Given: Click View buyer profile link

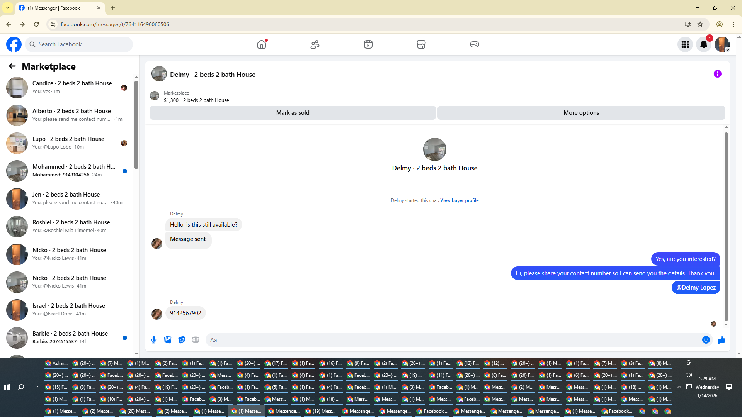Looking at the screenshot, I should 459,200.
